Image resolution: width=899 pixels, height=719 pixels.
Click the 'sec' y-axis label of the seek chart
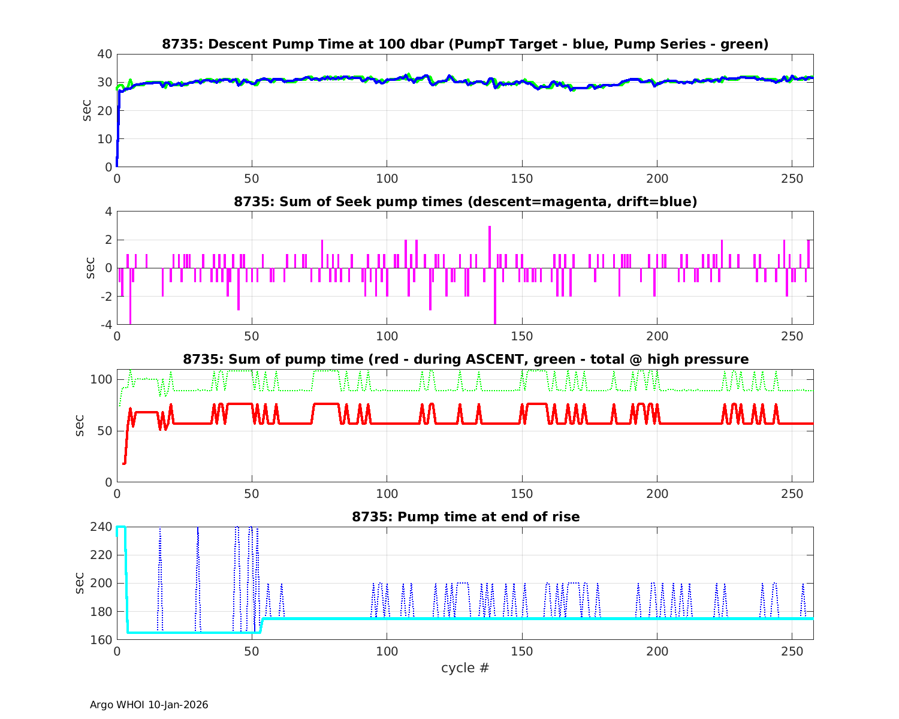click(x=87, y=268)
